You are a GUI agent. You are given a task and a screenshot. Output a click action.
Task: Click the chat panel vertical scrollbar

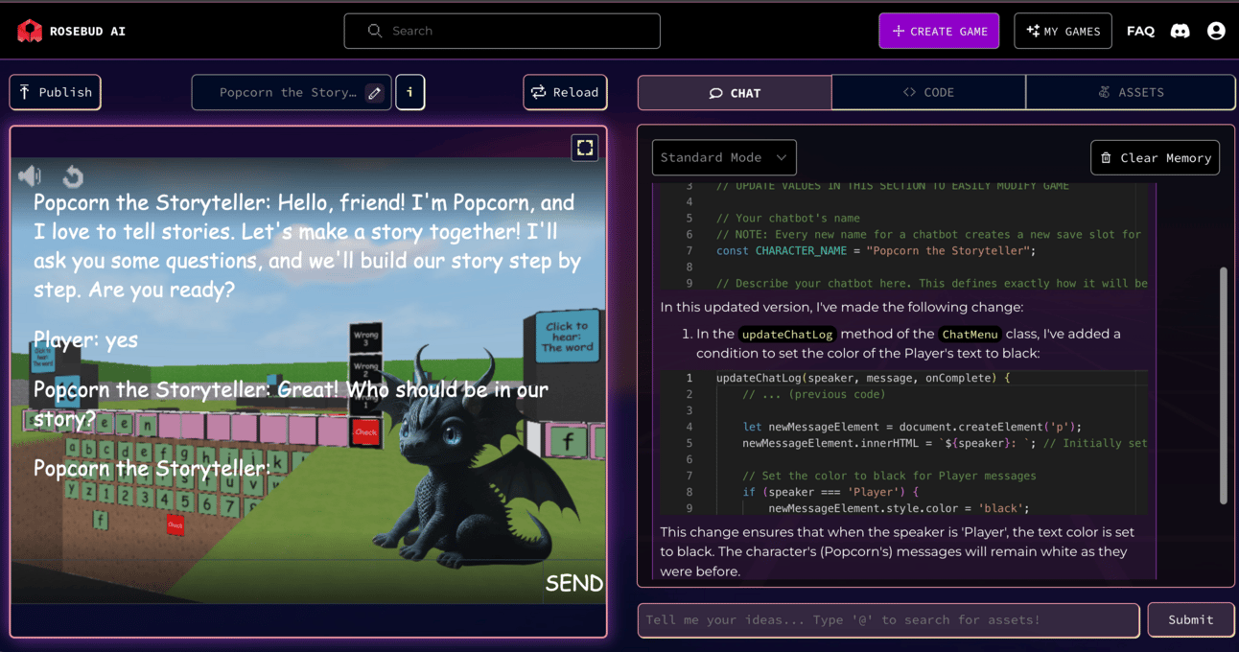tap(1223, 385)
